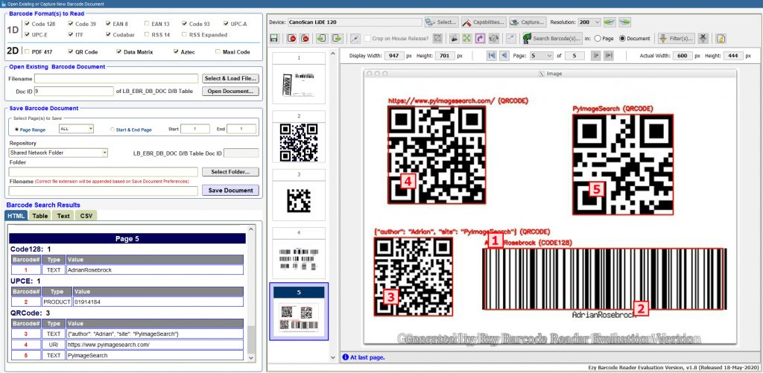Select the Page search scope radio
This screenshot has height=373, width=763.
pos(597,39)
